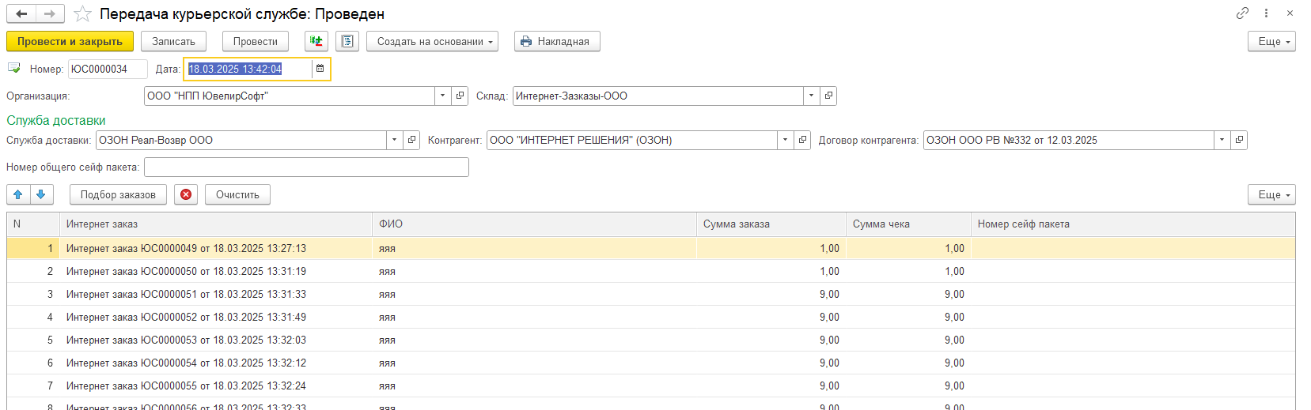
Task: Open Создать на основании dropdown
Action: 432,41
